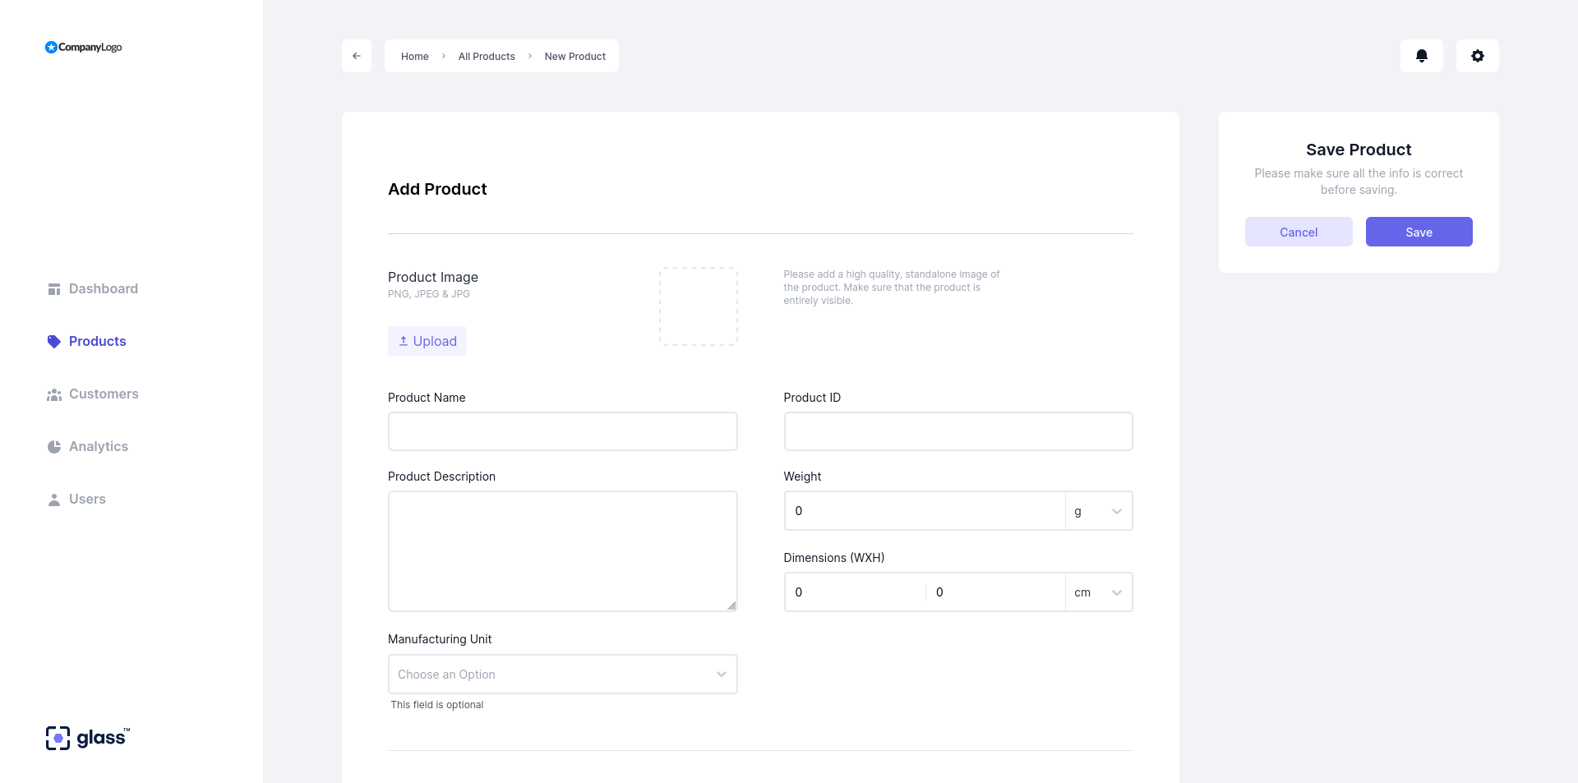Image resolution: width=1578 pixels, height=783 pixels.
Task: Click the back arrow near the breadcrumb
Action: coord(356,55)
